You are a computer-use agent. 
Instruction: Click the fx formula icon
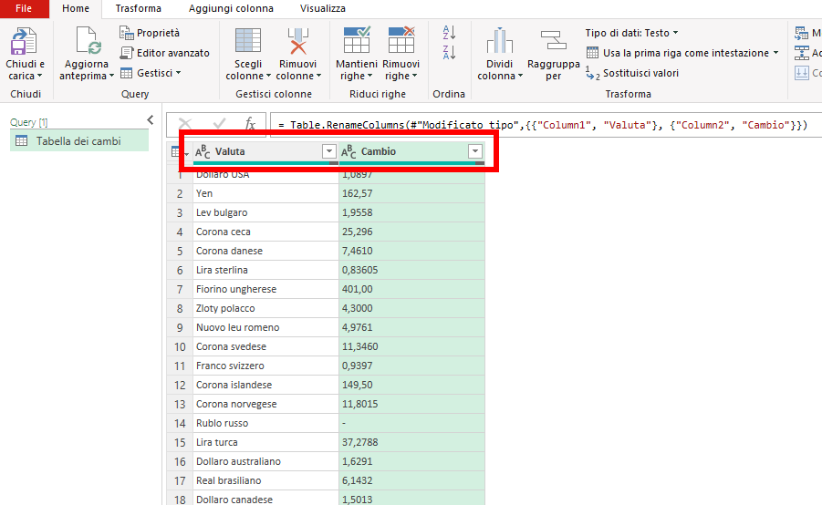pyautogui.click(x=251, y=124)
